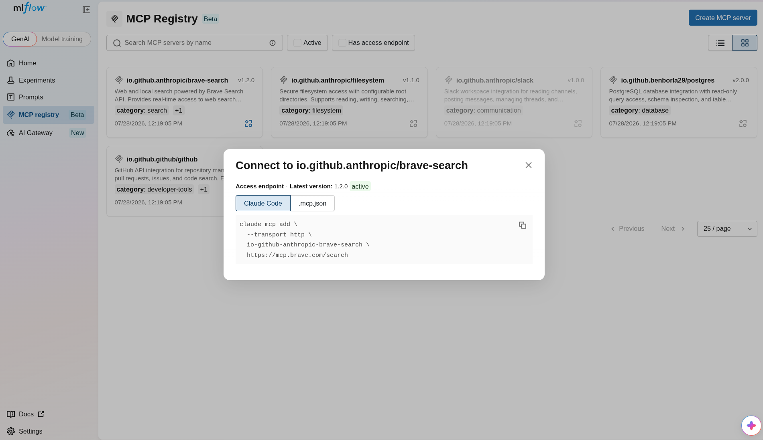Collapse the sidebar with the toggle icon

(86, 10)
